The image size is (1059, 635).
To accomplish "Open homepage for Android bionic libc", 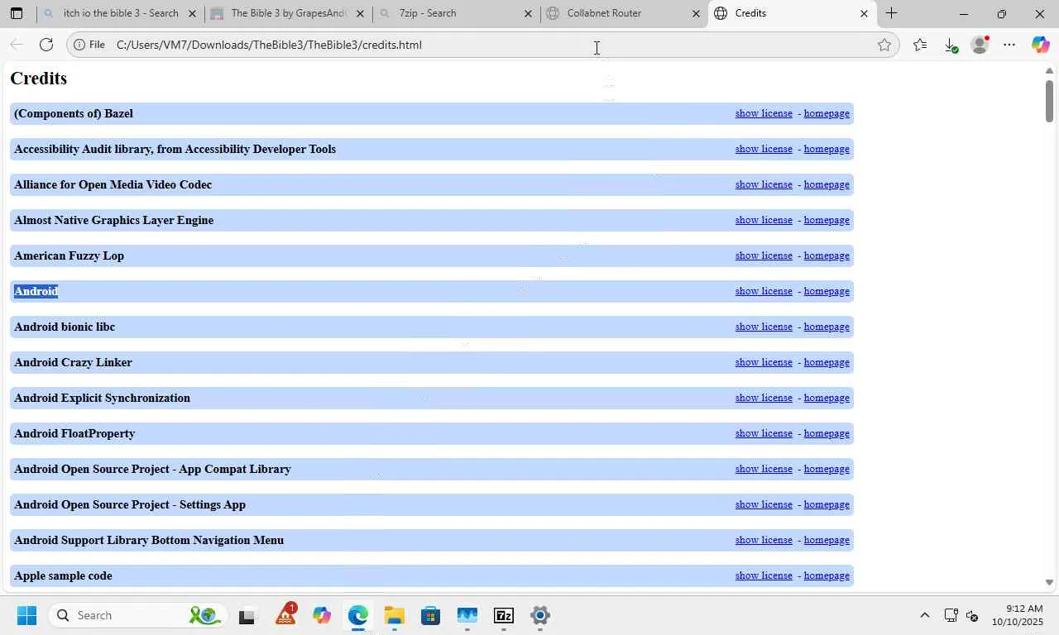I will (x=827, y=327).
